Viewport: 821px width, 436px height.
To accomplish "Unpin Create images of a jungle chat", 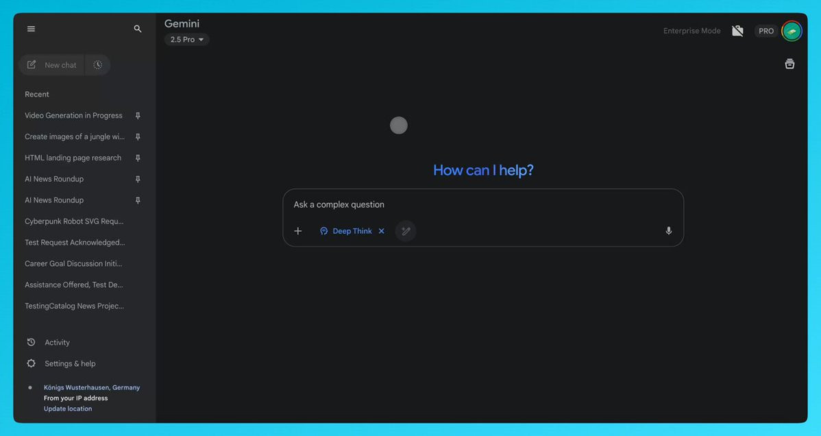I will [138, 137].
